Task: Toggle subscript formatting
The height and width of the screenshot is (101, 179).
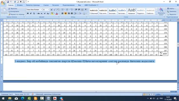Action: (x=42, y=13)
